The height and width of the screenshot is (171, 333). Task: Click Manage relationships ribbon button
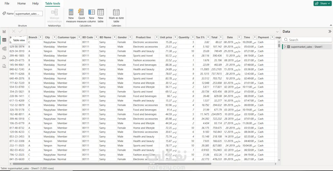tap(54, 16)
